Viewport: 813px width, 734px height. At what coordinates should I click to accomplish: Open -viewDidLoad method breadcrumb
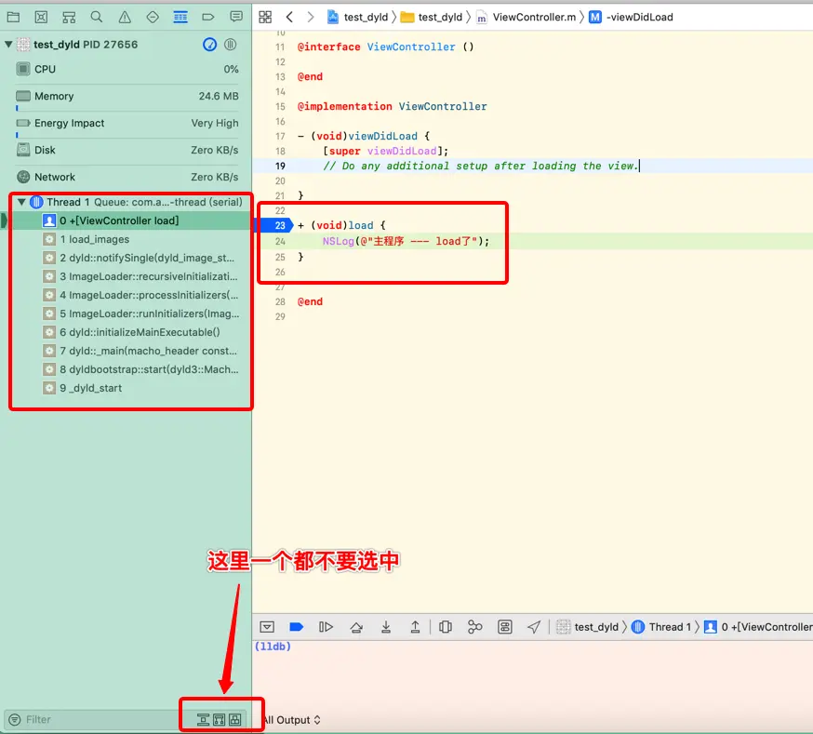pyautogui.click(x=631, y=17)
